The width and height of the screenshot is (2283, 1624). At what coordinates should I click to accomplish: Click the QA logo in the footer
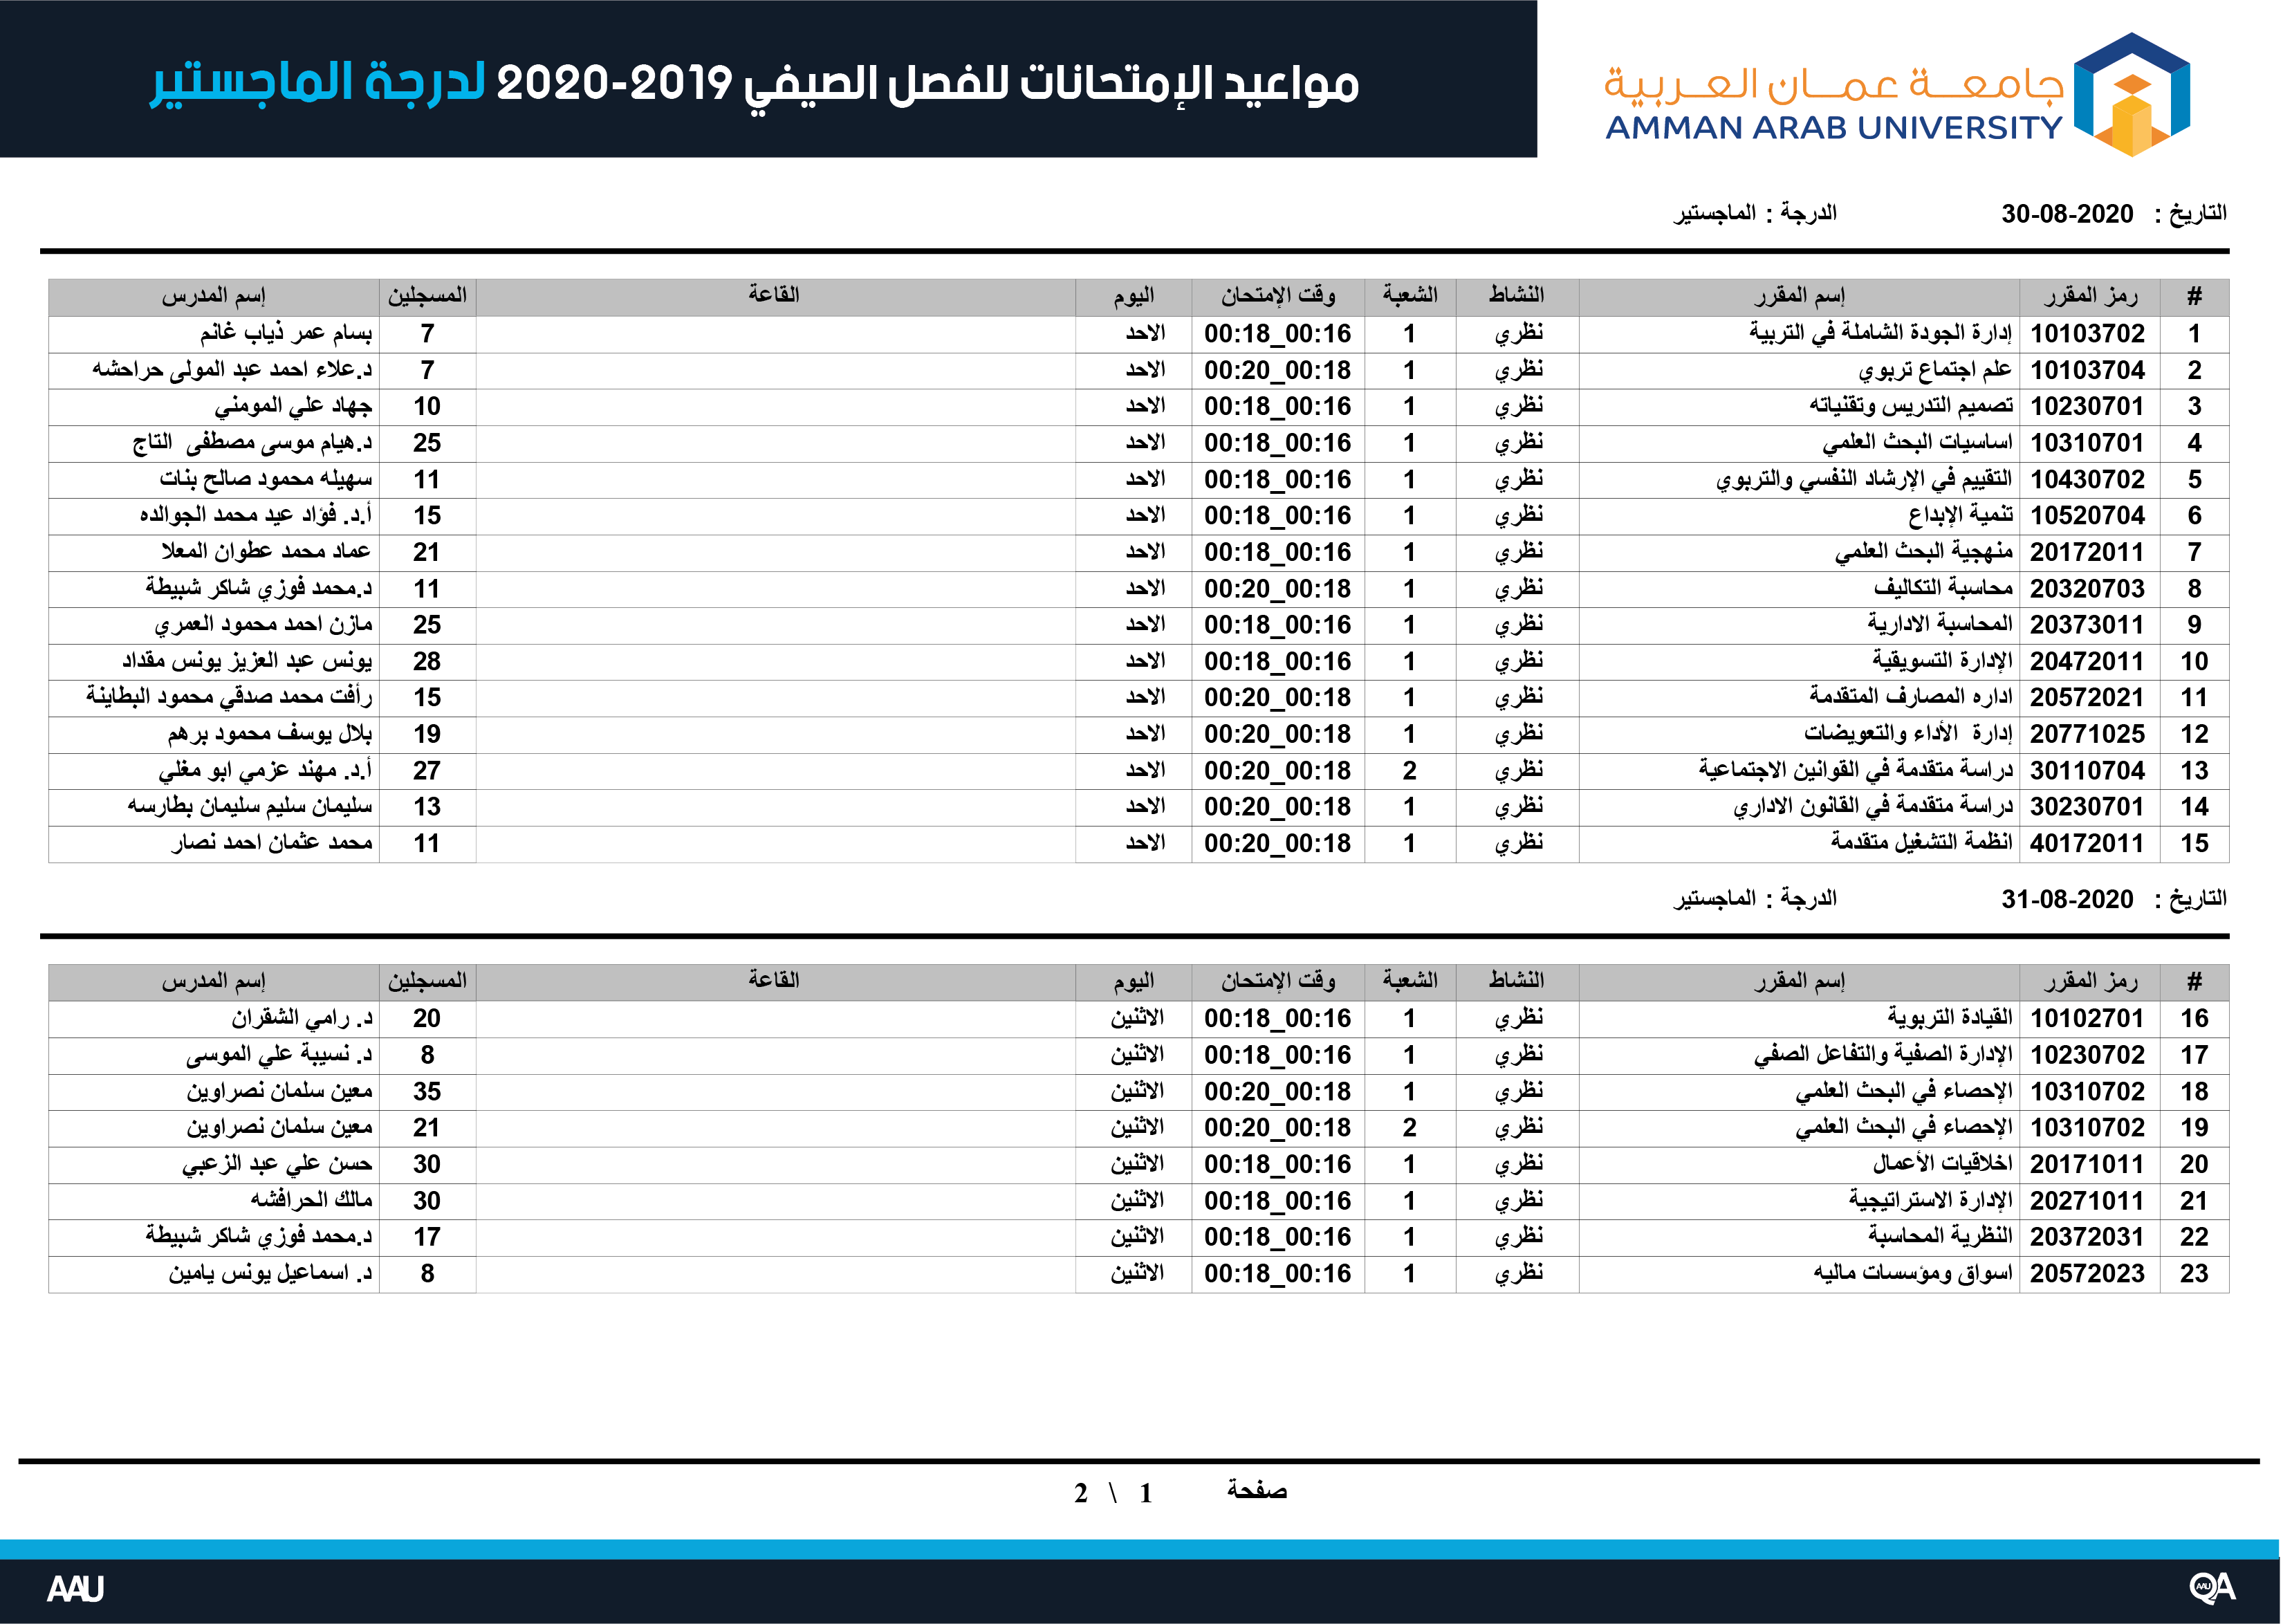[x=2212, y=1587]
